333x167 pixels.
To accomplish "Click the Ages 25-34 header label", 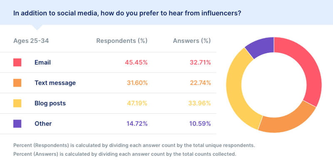I will click(31, 41).
